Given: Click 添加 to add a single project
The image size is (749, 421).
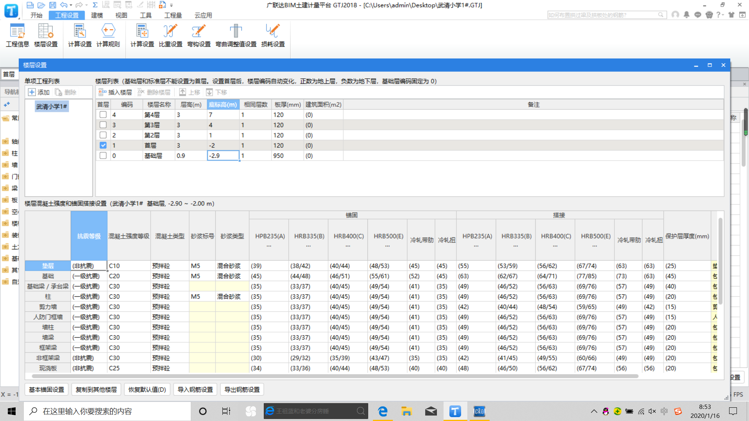Looking at the screenshot, I should [x=39, y=92].
